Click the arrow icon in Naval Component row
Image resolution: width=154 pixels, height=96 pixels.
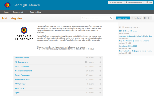100,75
